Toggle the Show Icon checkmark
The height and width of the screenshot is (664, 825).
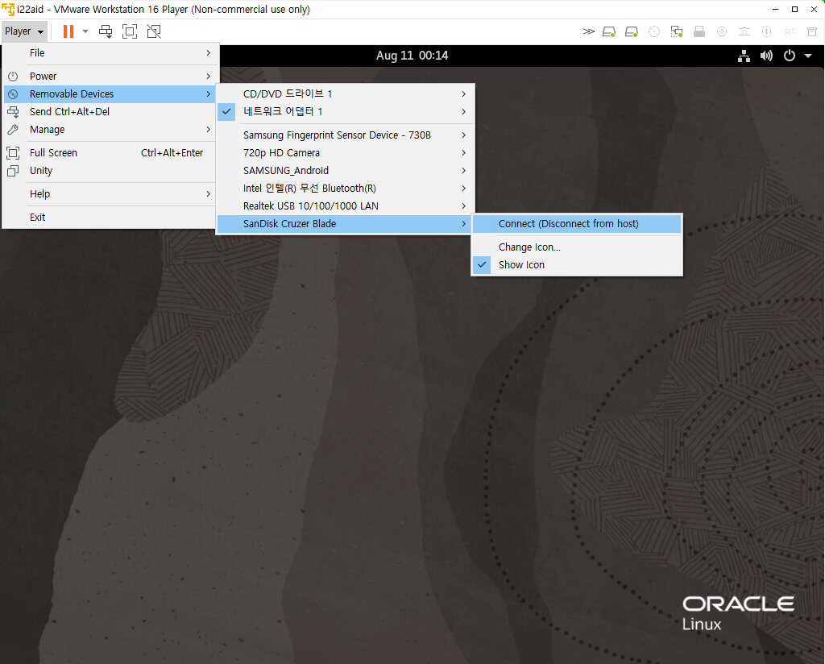point(577,265)
